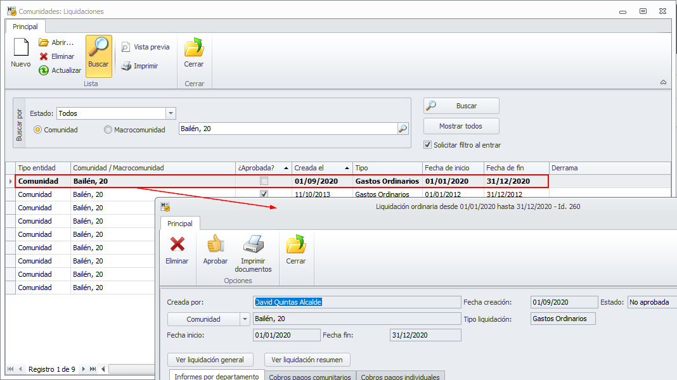Click the Fecha fin field showing 31/12/2020
The height and width of the screenshot is (380, 677).
[425, 335]
